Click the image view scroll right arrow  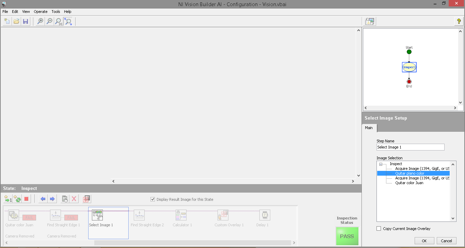(x=353, y=181)
